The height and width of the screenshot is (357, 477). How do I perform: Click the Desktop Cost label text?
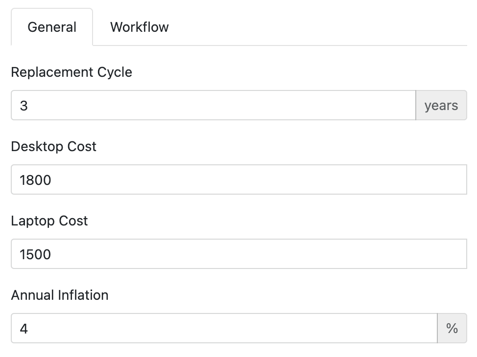(x=54, y=147)
